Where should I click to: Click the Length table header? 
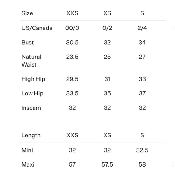pyautogui.click(x=31, y=135)
